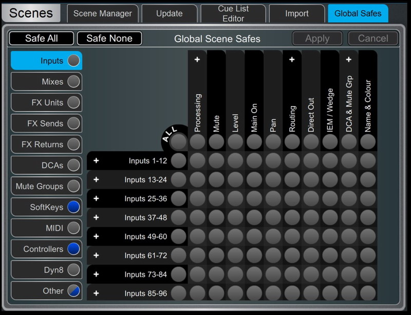Switch to the Update tab
Viewport: 411px width, 315px height.
170,13
